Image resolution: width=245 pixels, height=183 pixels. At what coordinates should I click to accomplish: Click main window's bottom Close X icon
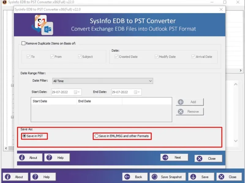point(221,177)
